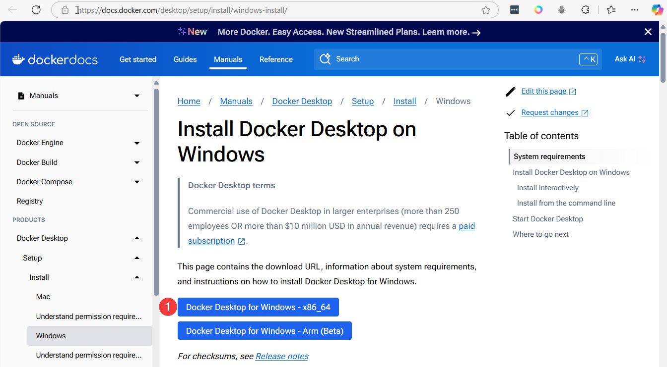
Task: Open the Copilot icon in toolbar
Action: coord(657,10)
